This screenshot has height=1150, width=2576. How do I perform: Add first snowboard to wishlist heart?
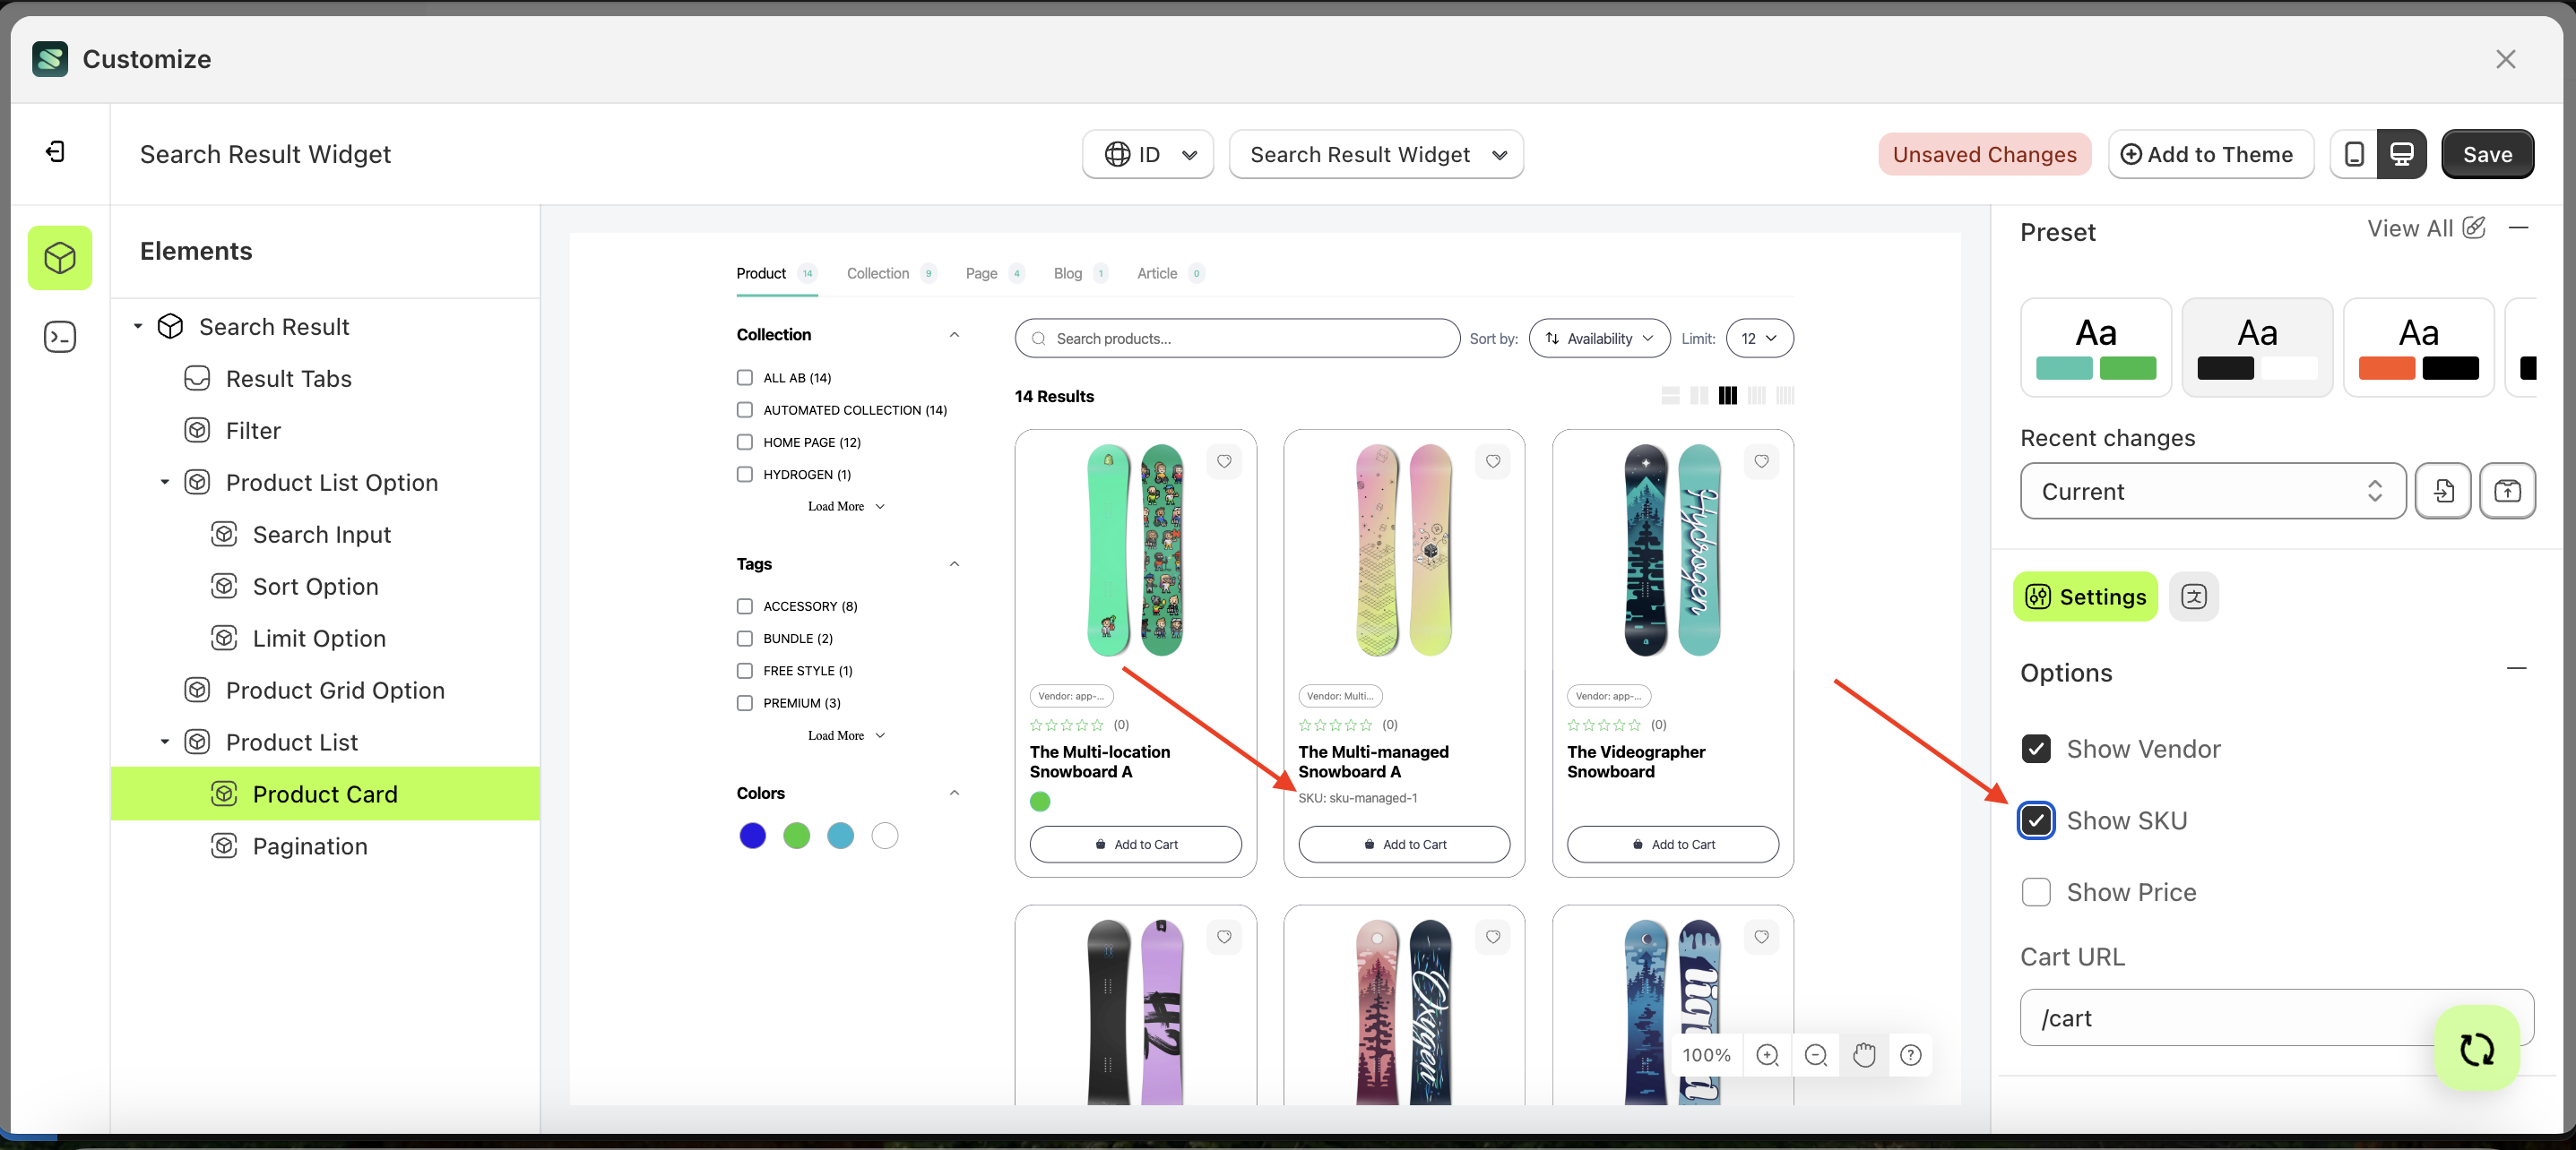[1224, 461]
